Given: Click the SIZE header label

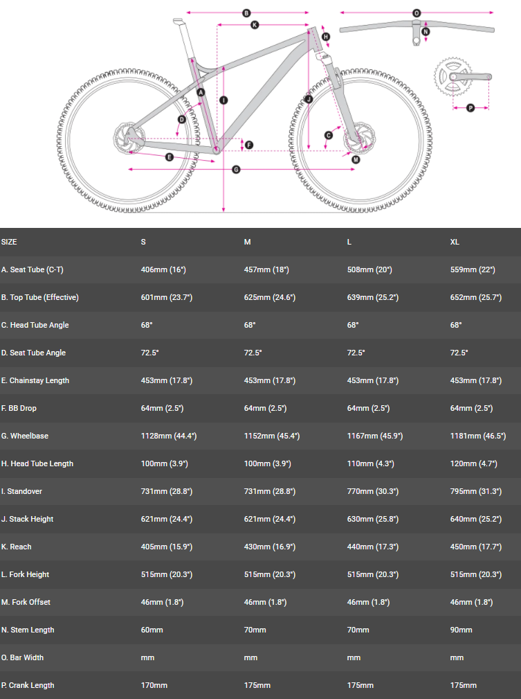Looking at the screenshot, I should [x=9, y=242].
